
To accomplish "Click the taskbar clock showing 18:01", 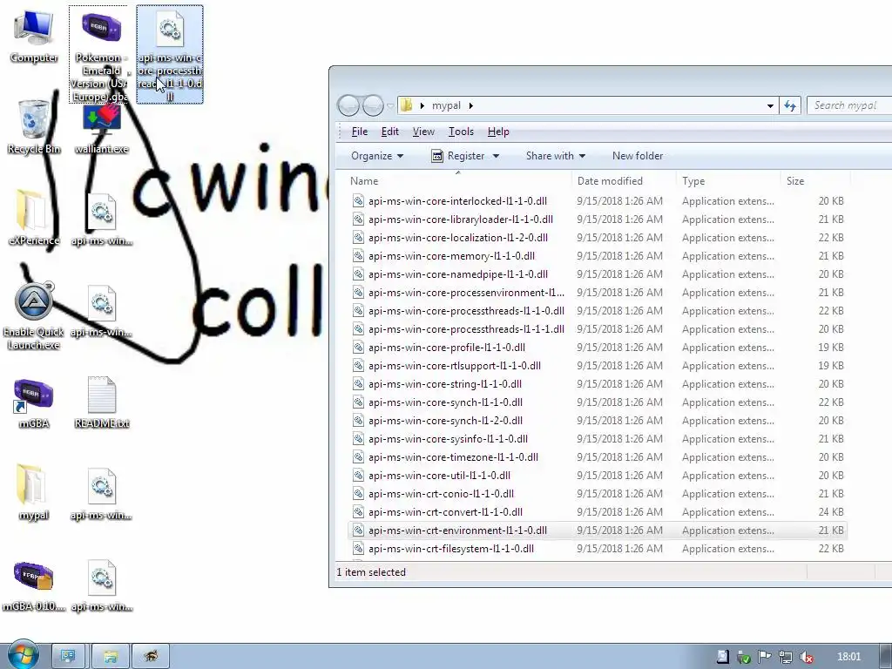I will (x=848, y=657).
